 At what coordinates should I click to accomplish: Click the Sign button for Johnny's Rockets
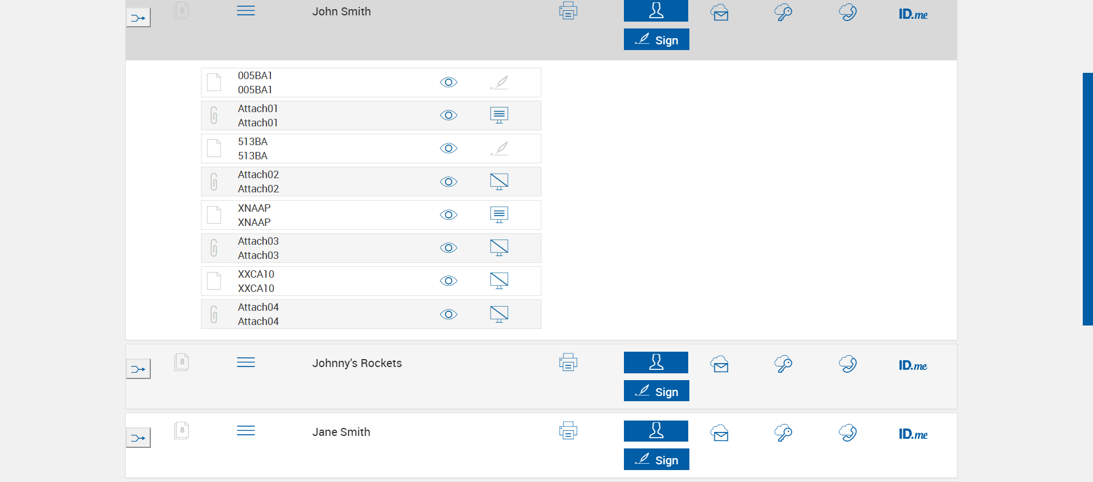(x=656, y=391)
